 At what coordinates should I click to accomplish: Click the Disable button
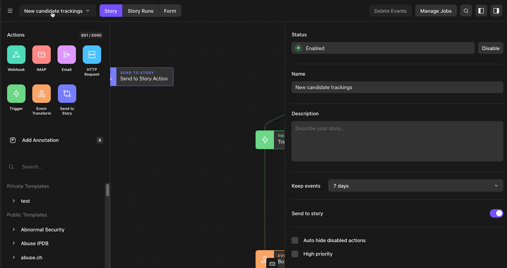tap(490, 48)
